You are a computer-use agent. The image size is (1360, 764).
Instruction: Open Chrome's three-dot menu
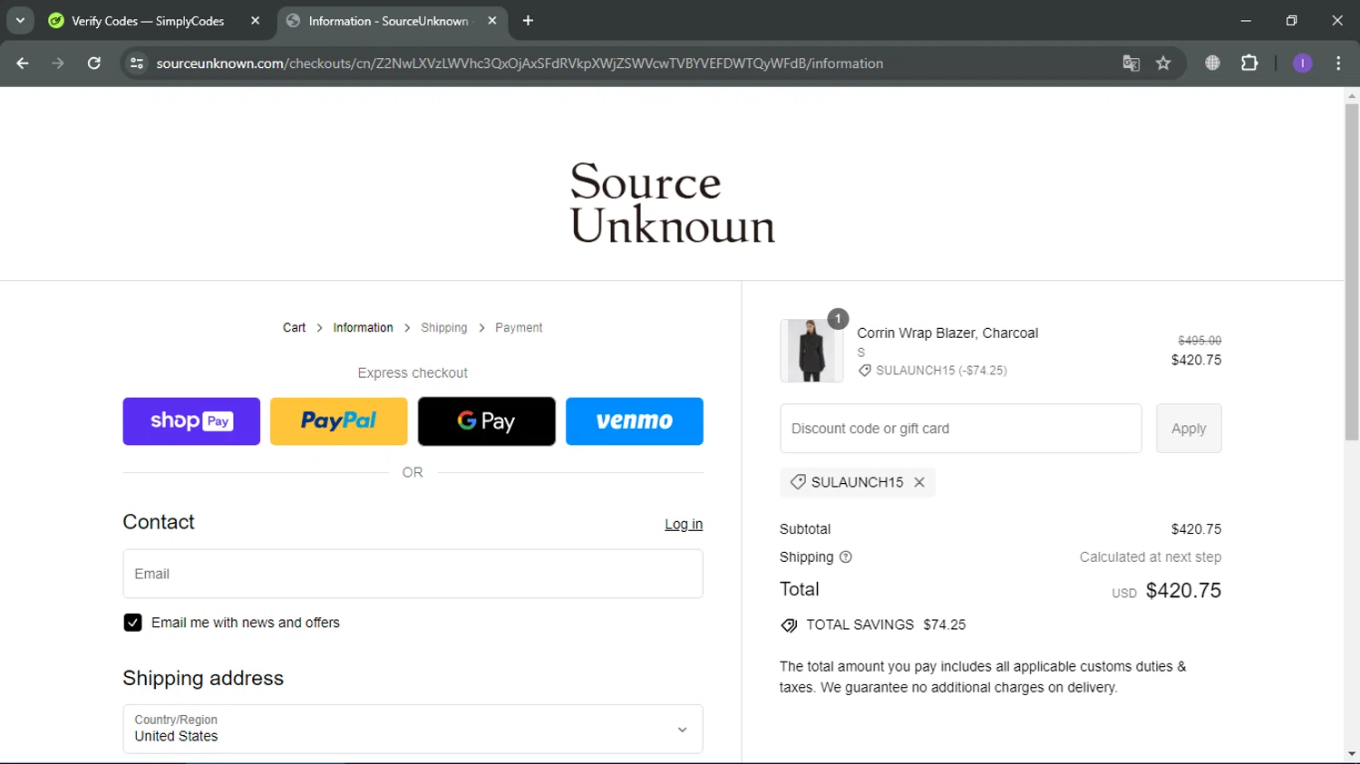1338,63
